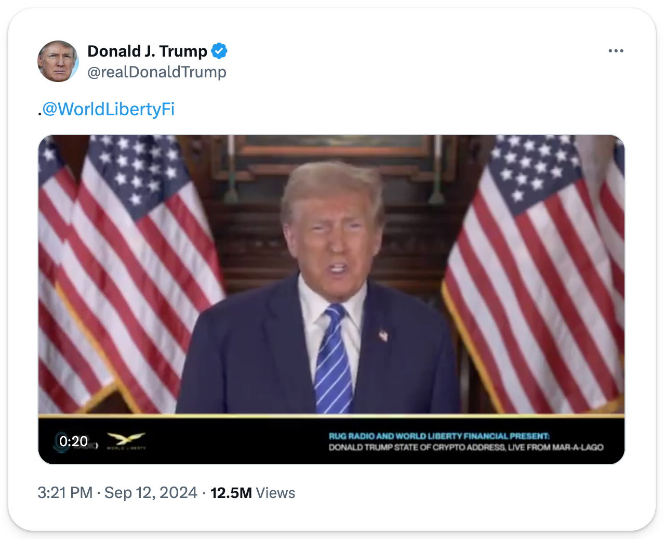
Task: Click the Donald J. Trump display name
Action: click(148, 51)
